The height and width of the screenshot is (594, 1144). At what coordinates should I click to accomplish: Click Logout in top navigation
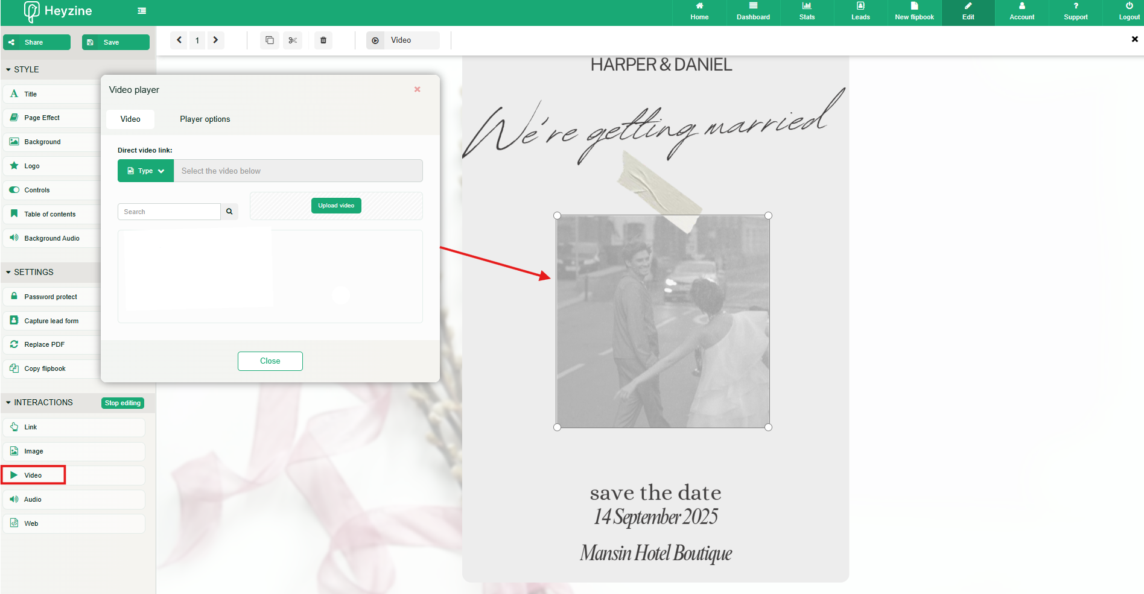click(x=1128, y=11)
